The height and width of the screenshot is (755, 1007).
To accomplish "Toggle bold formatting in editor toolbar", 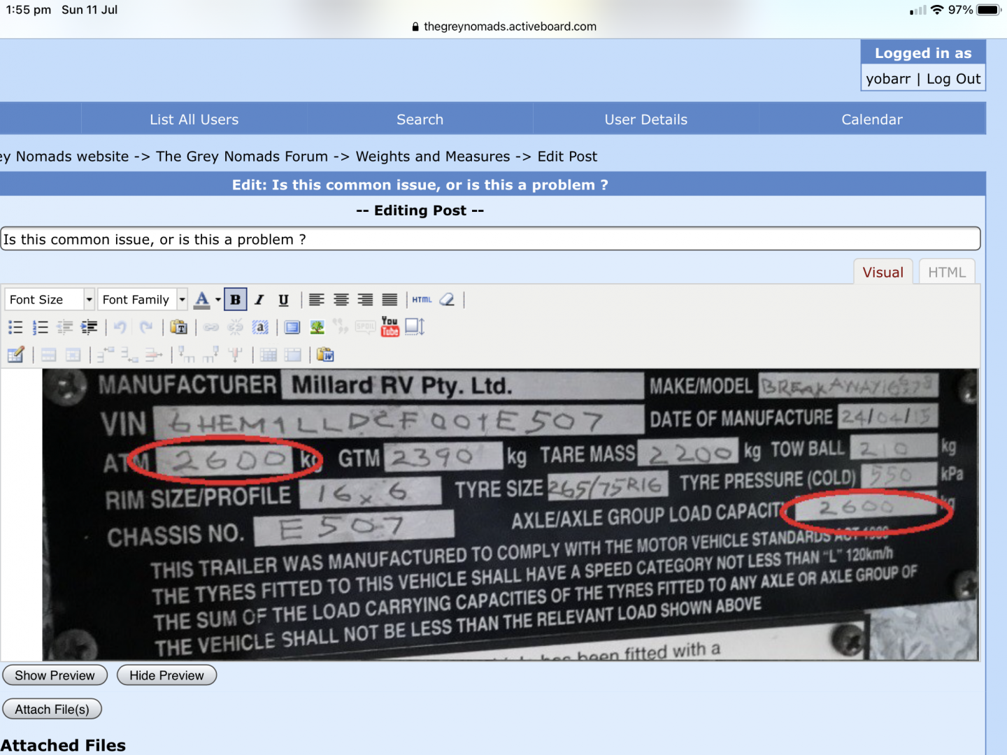I will (236, 300).
